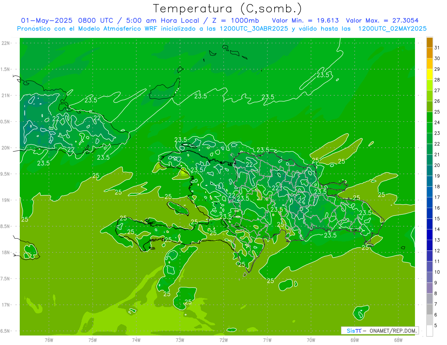Click the 22N latitude label
Image resolution: width=447 pixels, height=345 pixels.
[x=6, y=43]
